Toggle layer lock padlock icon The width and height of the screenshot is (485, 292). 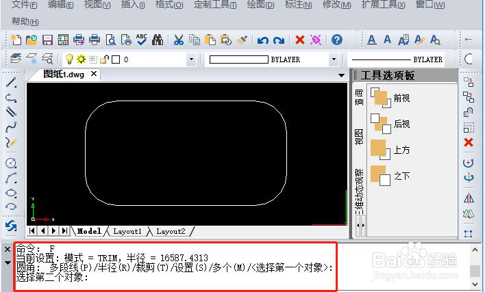tap(105, 59)
